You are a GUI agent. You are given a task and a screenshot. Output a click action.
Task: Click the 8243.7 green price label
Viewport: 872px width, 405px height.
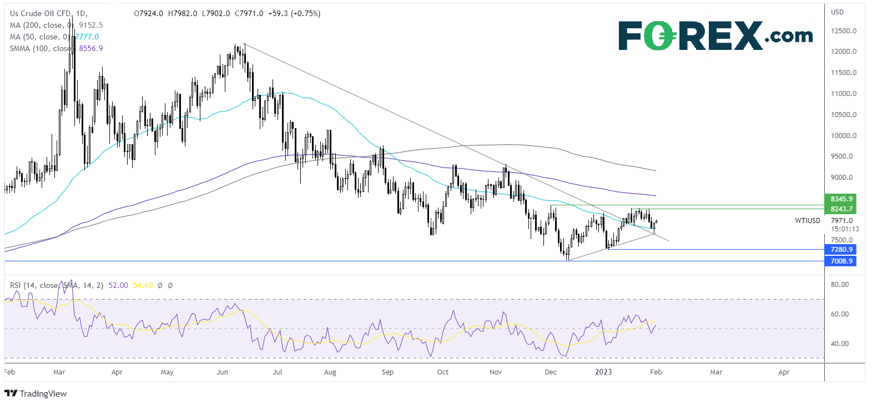tap(841, 209)
